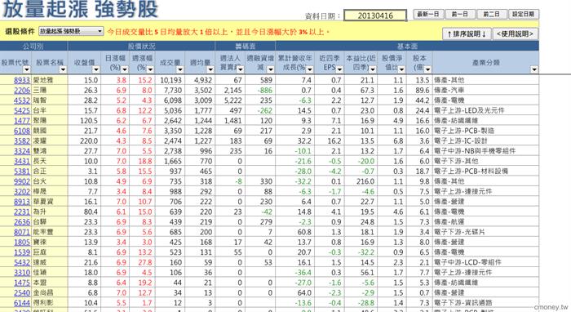
Task: Open filter arrow for 收盤價 column
Action: coord(96,69)
